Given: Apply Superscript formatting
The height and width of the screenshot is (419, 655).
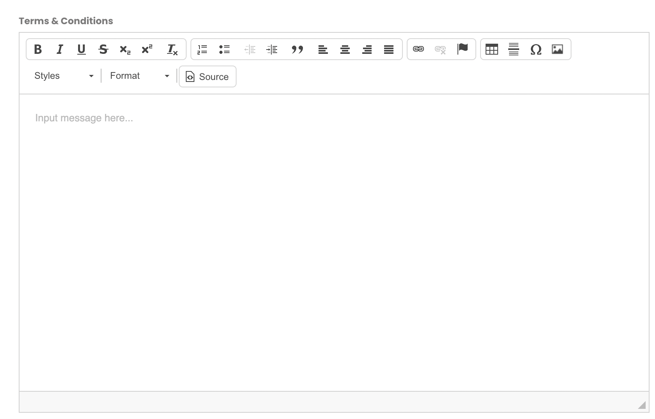Looking at the screenshot, I should tap(147, 49).
